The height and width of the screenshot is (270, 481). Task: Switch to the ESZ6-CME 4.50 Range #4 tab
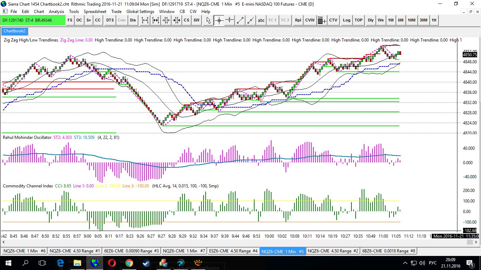pos(233,251)
